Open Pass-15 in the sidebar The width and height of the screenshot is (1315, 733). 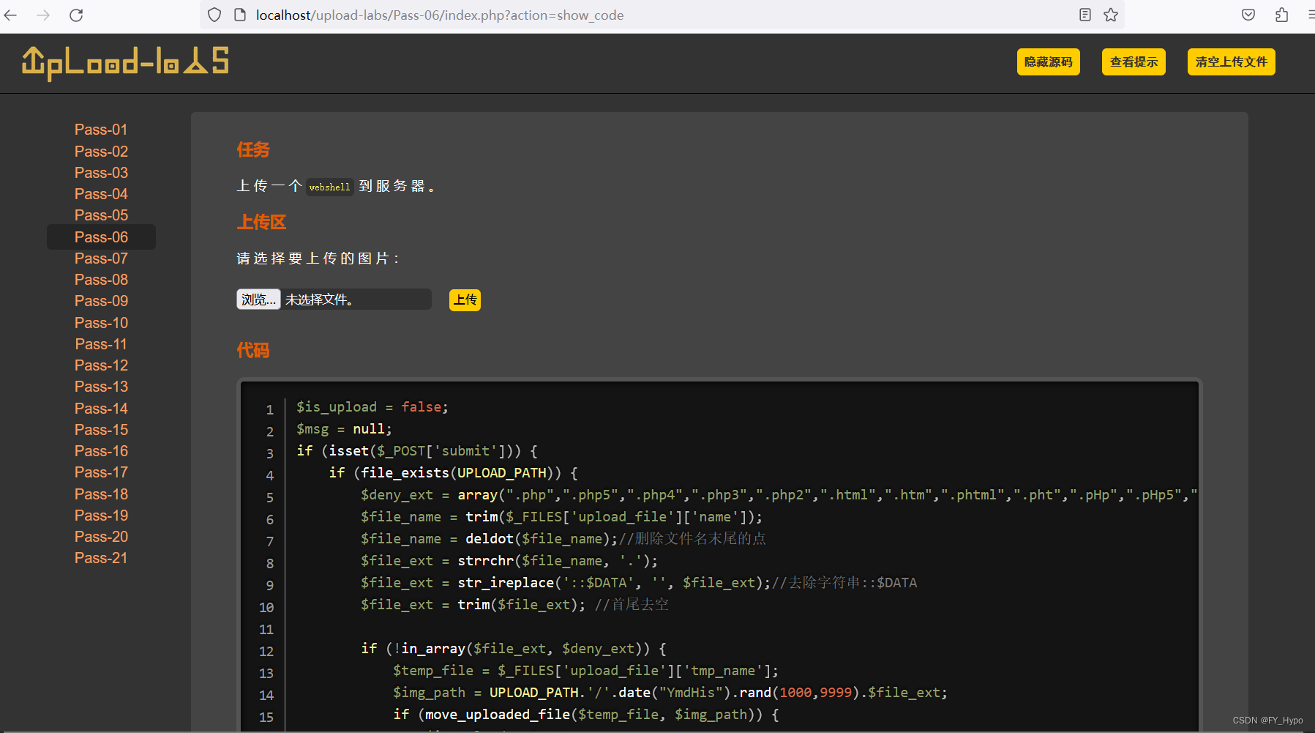point(101,430)
